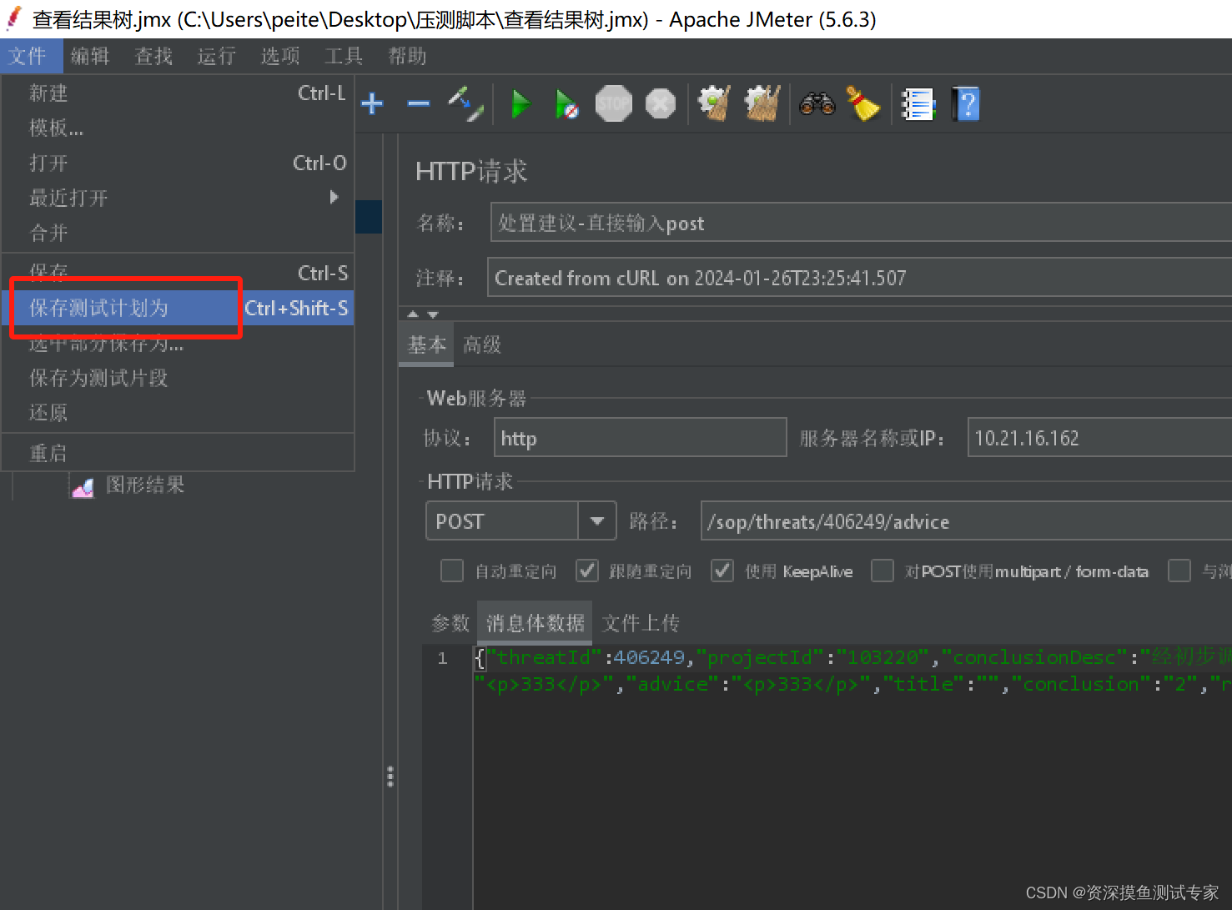Click the panel expand down arrow

click(x=432, y=314)
